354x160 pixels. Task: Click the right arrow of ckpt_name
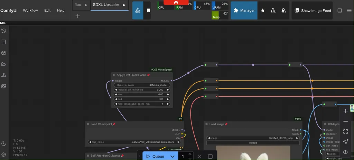179,142
